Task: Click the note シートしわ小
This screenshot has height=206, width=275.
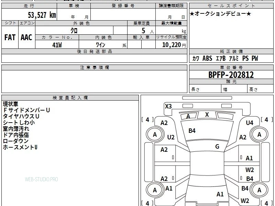Action: (19, 123)
